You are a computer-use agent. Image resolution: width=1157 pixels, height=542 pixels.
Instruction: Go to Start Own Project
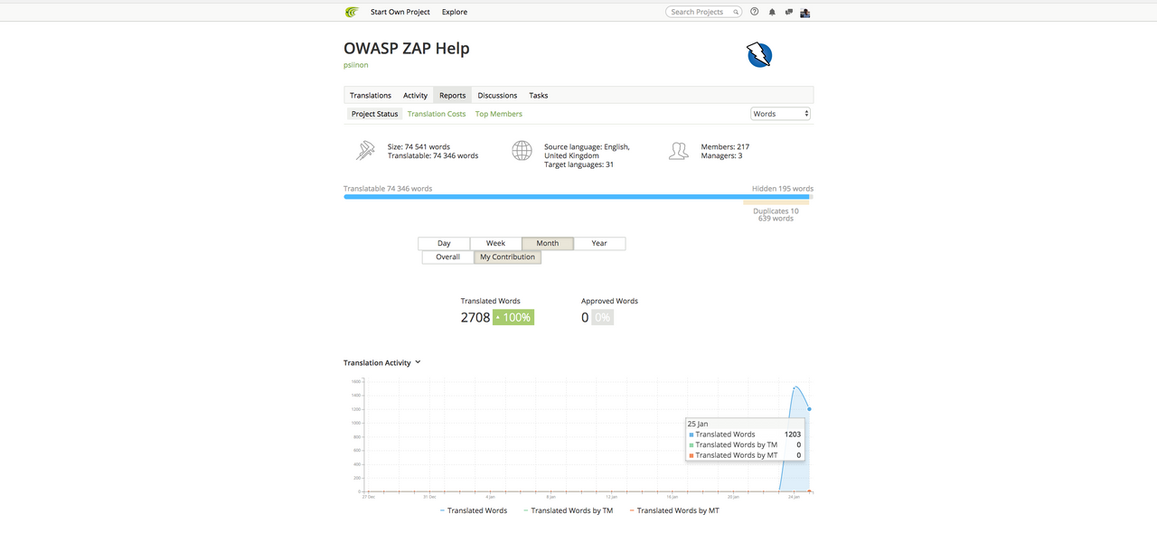400,12
